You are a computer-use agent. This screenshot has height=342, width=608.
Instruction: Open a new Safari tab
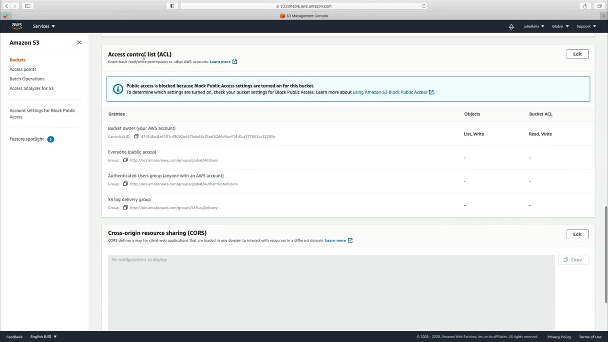coord(604,16)
